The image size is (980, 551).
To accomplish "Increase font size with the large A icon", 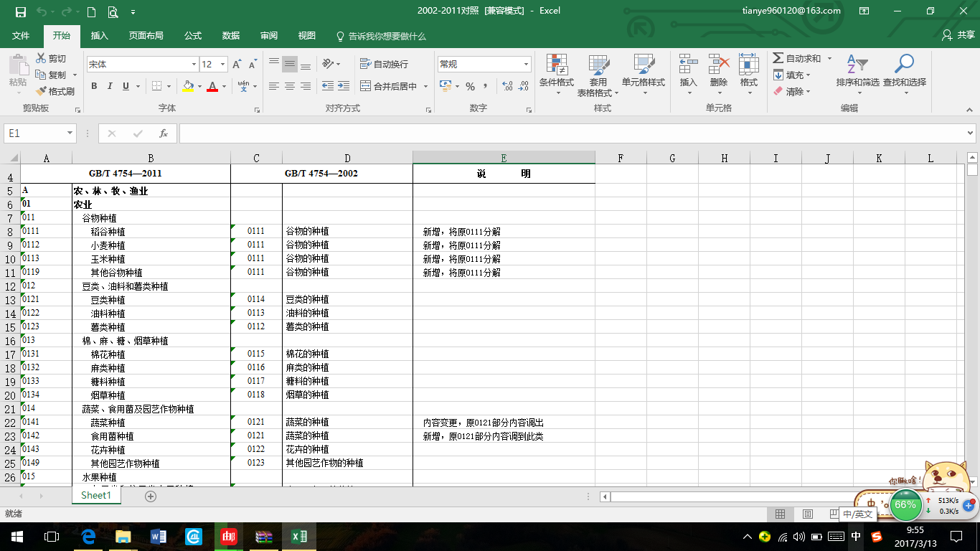I will (x=237, y=65).
